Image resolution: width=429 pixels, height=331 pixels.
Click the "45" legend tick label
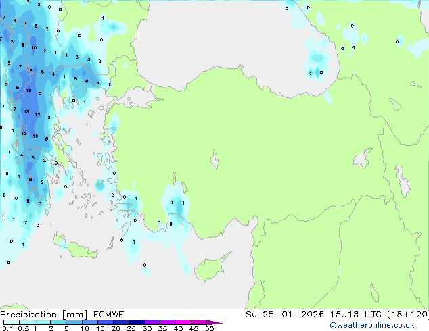point(194,328)
